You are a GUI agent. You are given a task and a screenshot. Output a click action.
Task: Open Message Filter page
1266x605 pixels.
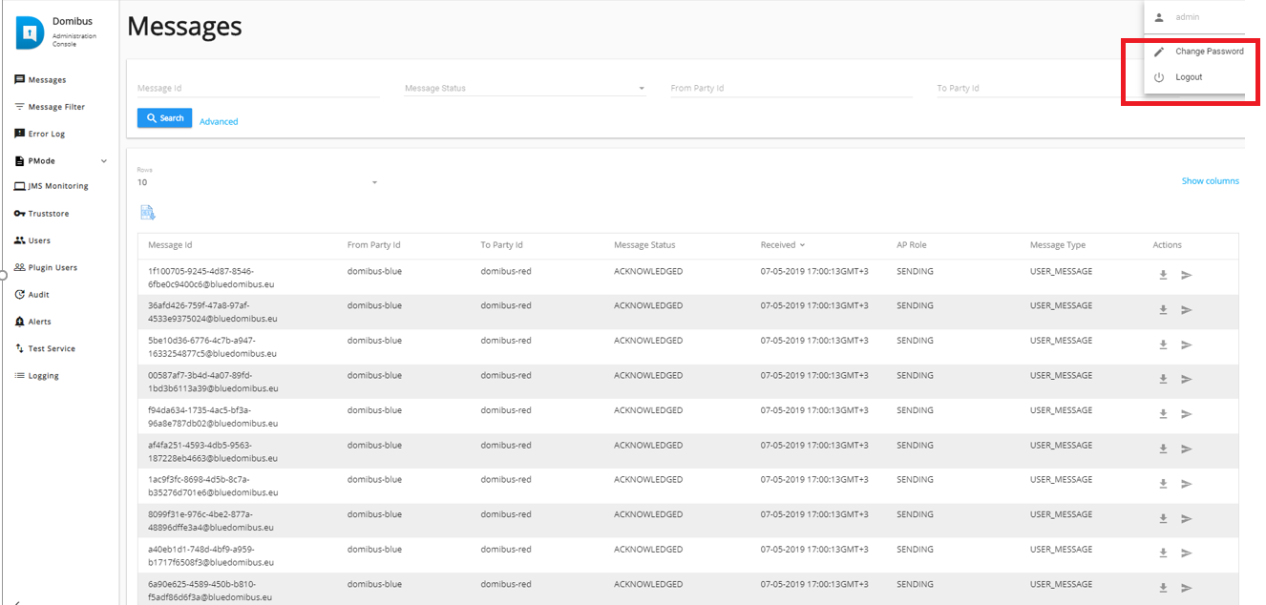[x=50, y=107]
